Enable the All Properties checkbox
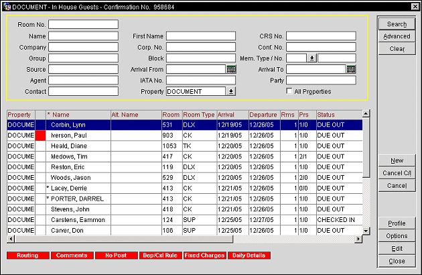Image resolution: width=422 pixels, height=275 pixels. click(x=289, y=91)
